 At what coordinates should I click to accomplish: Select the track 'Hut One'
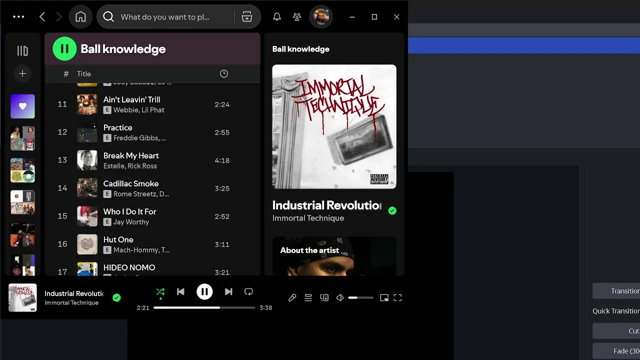pos(118,239)
